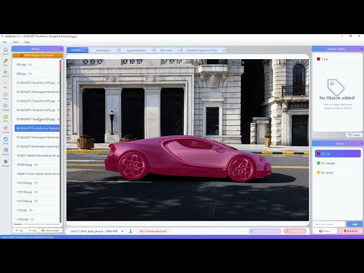Click the Add object button below canvas
This screenshot has height=273, width=364.
(264, 231)
